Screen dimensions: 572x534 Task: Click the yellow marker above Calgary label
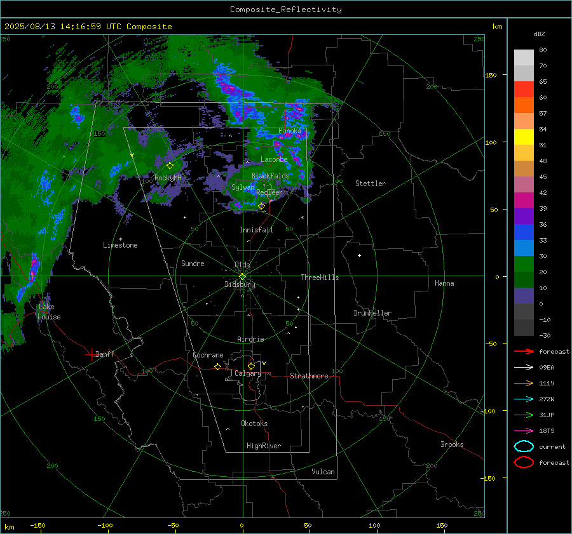pos(251,366)
